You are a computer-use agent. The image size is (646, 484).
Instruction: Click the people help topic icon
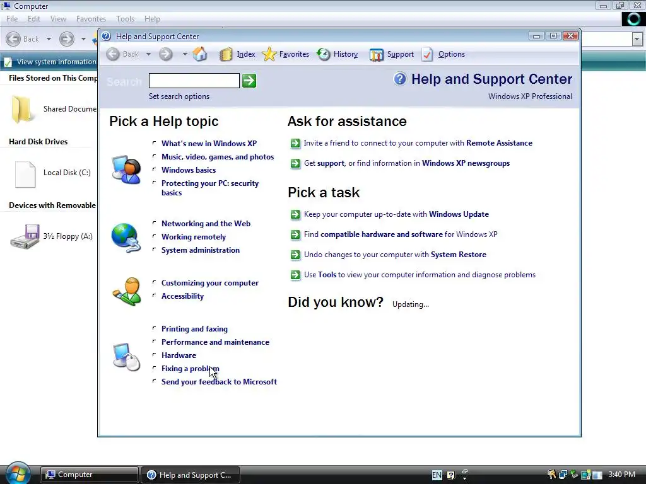126,169
